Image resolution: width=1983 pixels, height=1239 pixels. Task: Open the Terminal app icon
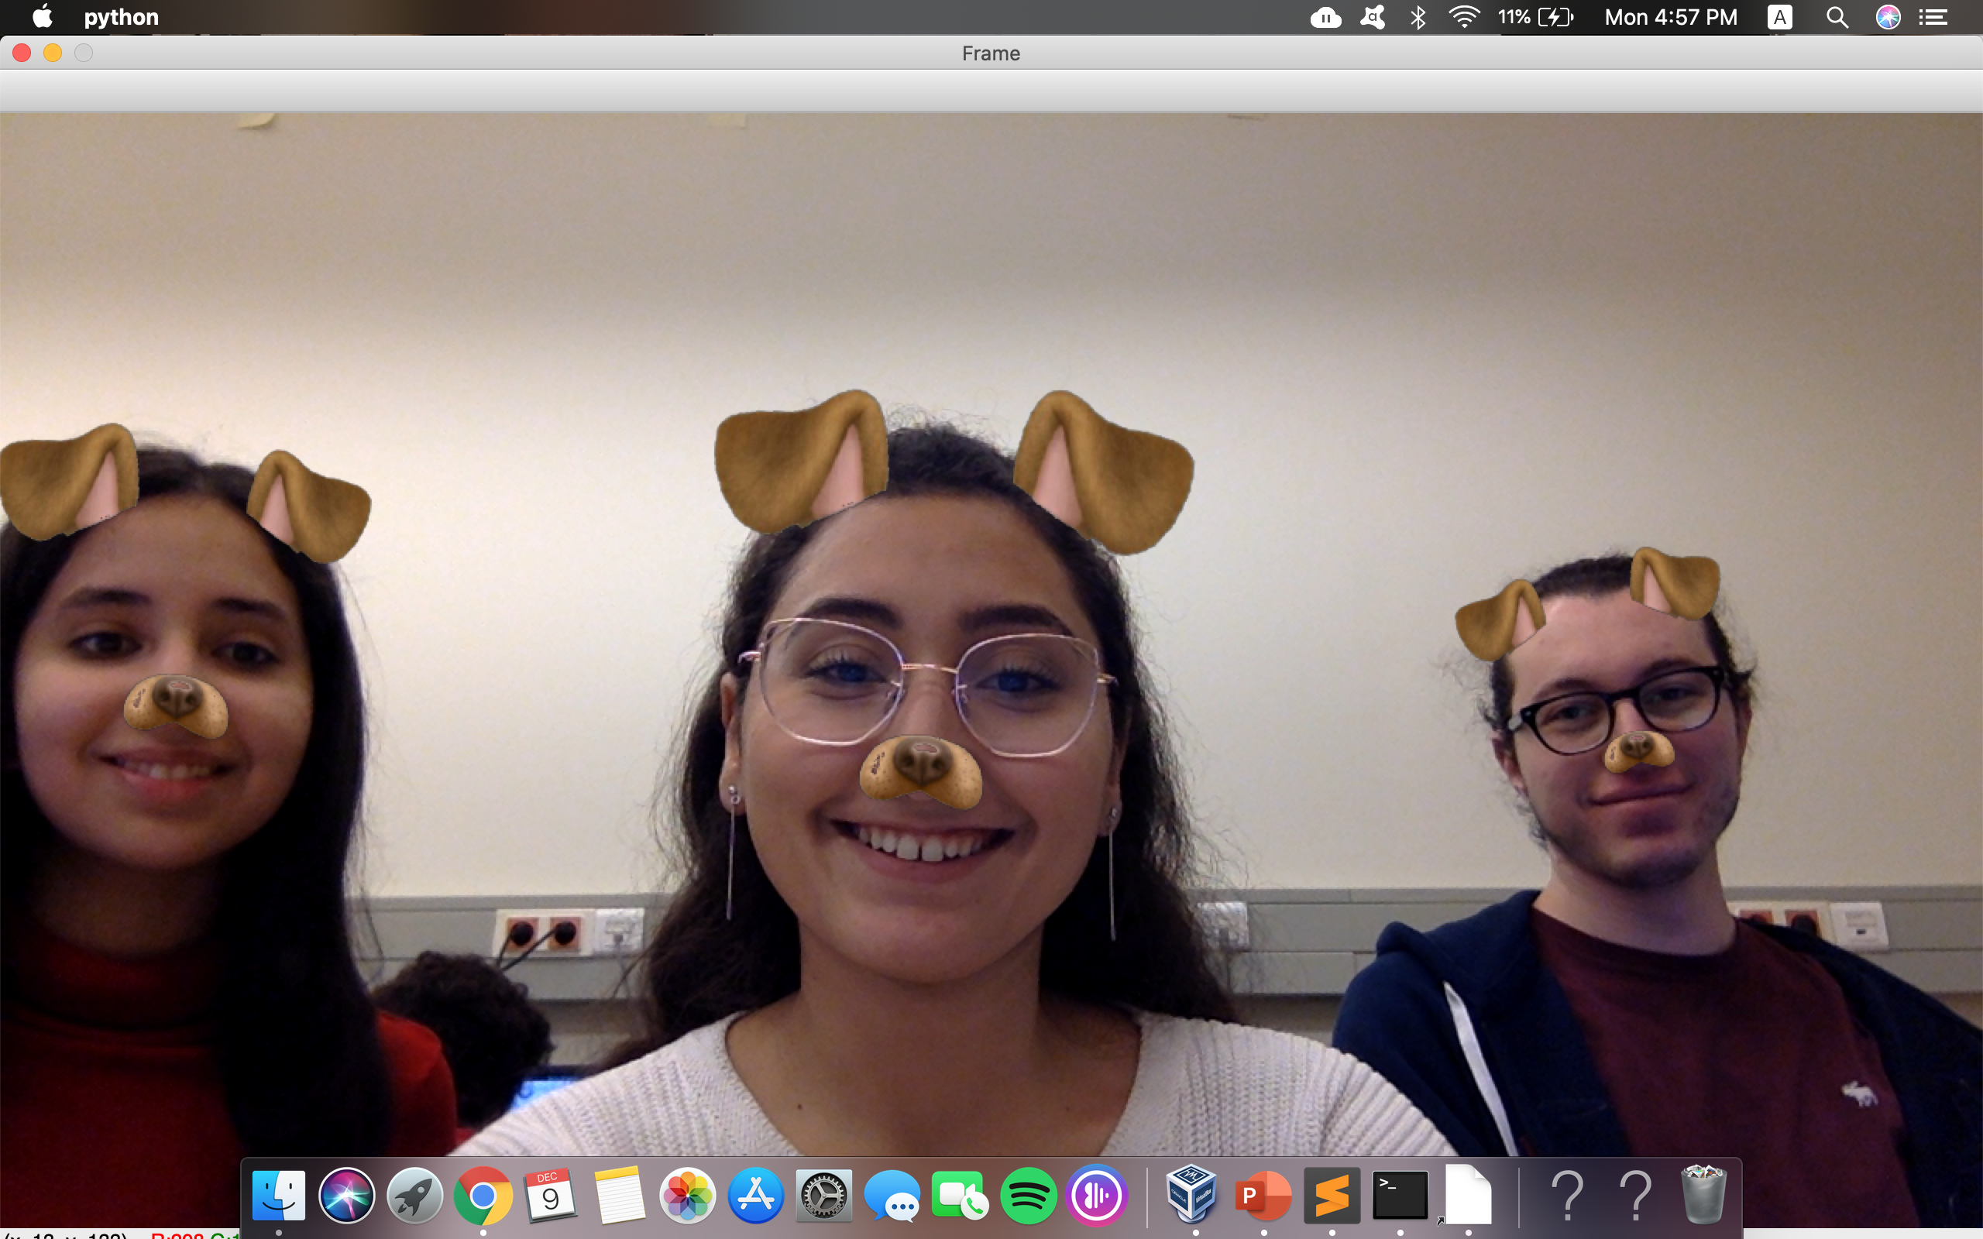(x=1400, y=1196)
